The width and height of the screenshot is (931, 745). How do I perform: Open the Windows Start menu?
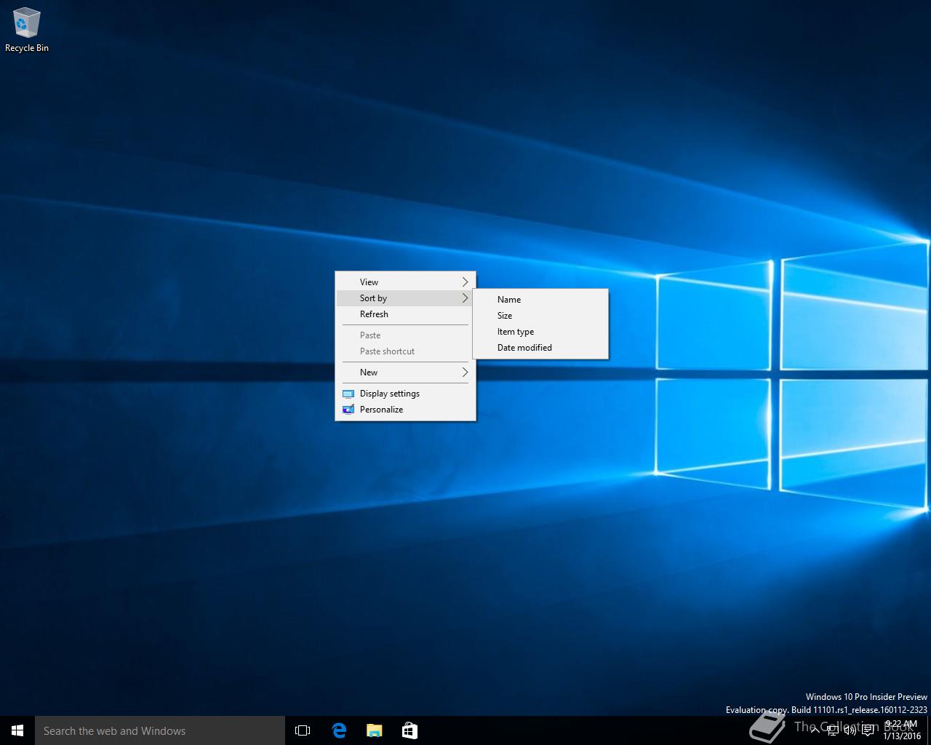(17, 730)
